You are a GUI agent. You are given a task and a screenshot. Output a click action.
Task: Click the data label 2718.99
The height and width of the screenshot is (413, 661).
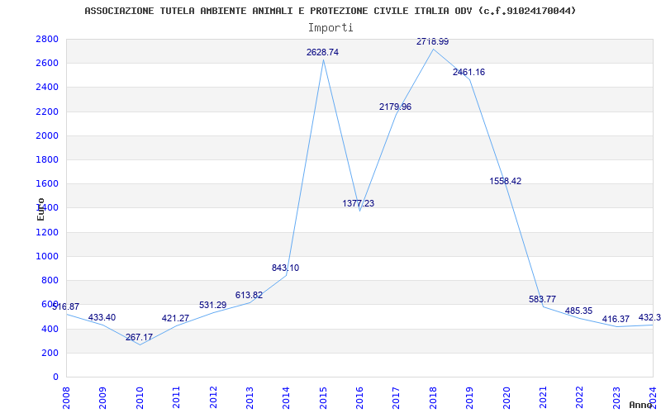point(432,41)
